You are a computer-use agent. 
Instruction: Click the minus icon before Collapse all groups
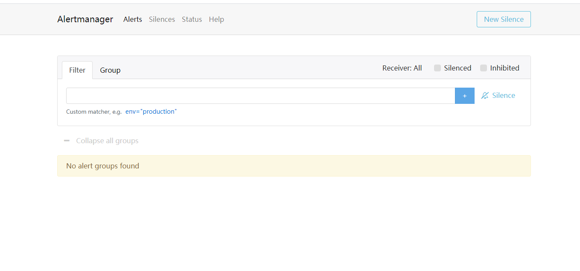67,141
